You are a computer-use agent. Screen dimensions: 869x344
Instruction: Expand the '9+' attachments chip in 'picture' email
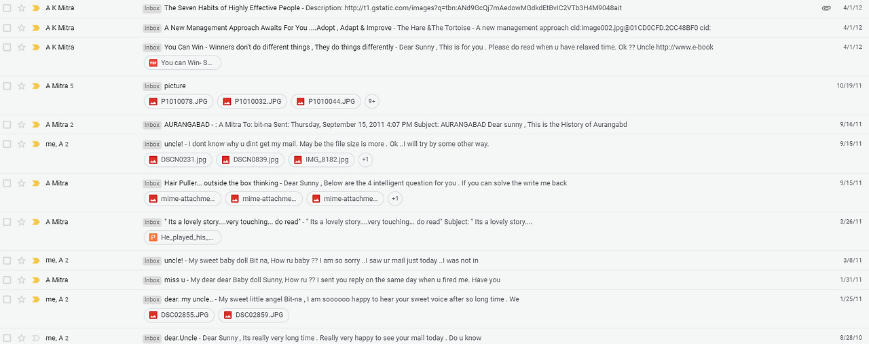371,102
